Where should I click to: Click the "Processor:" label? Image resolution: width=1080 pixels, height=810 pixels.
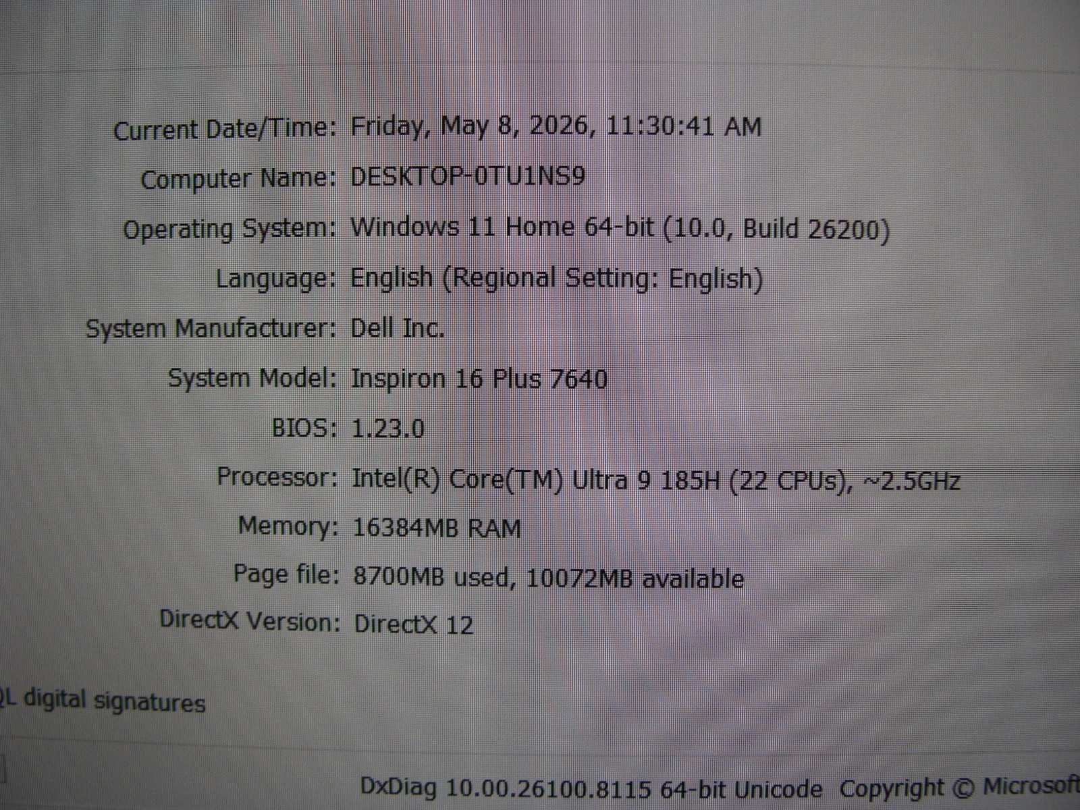point(277,477)
